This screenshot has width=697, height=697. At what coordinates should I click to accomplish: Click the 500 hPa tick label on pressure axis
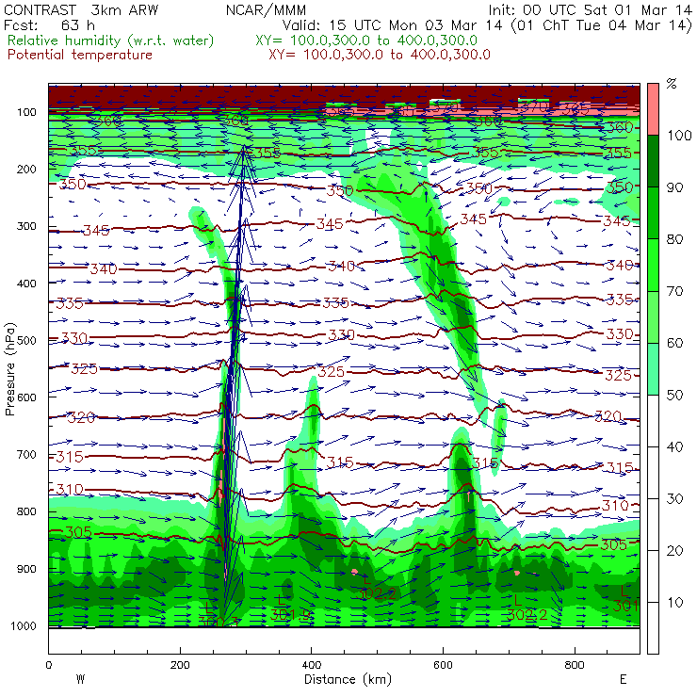26,340
